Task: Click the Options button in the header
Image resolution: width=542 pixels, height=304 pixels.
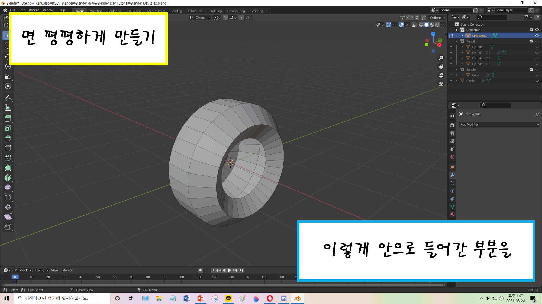Action: [x=437, y=18]
